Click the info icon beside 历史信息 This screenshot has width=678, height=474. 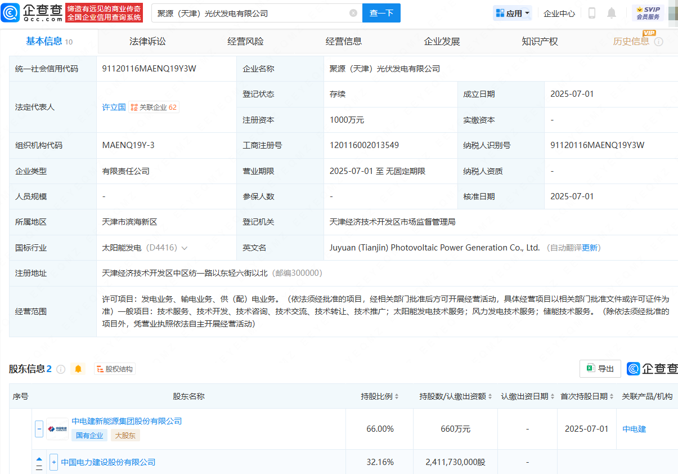(659, 42)
